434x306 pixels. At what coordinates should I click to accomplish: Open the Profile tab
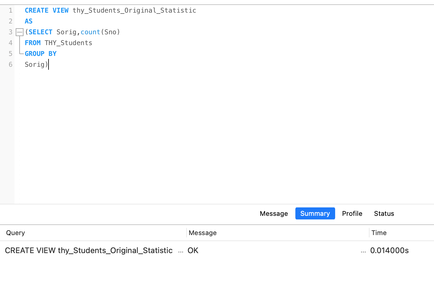point(352,213)
